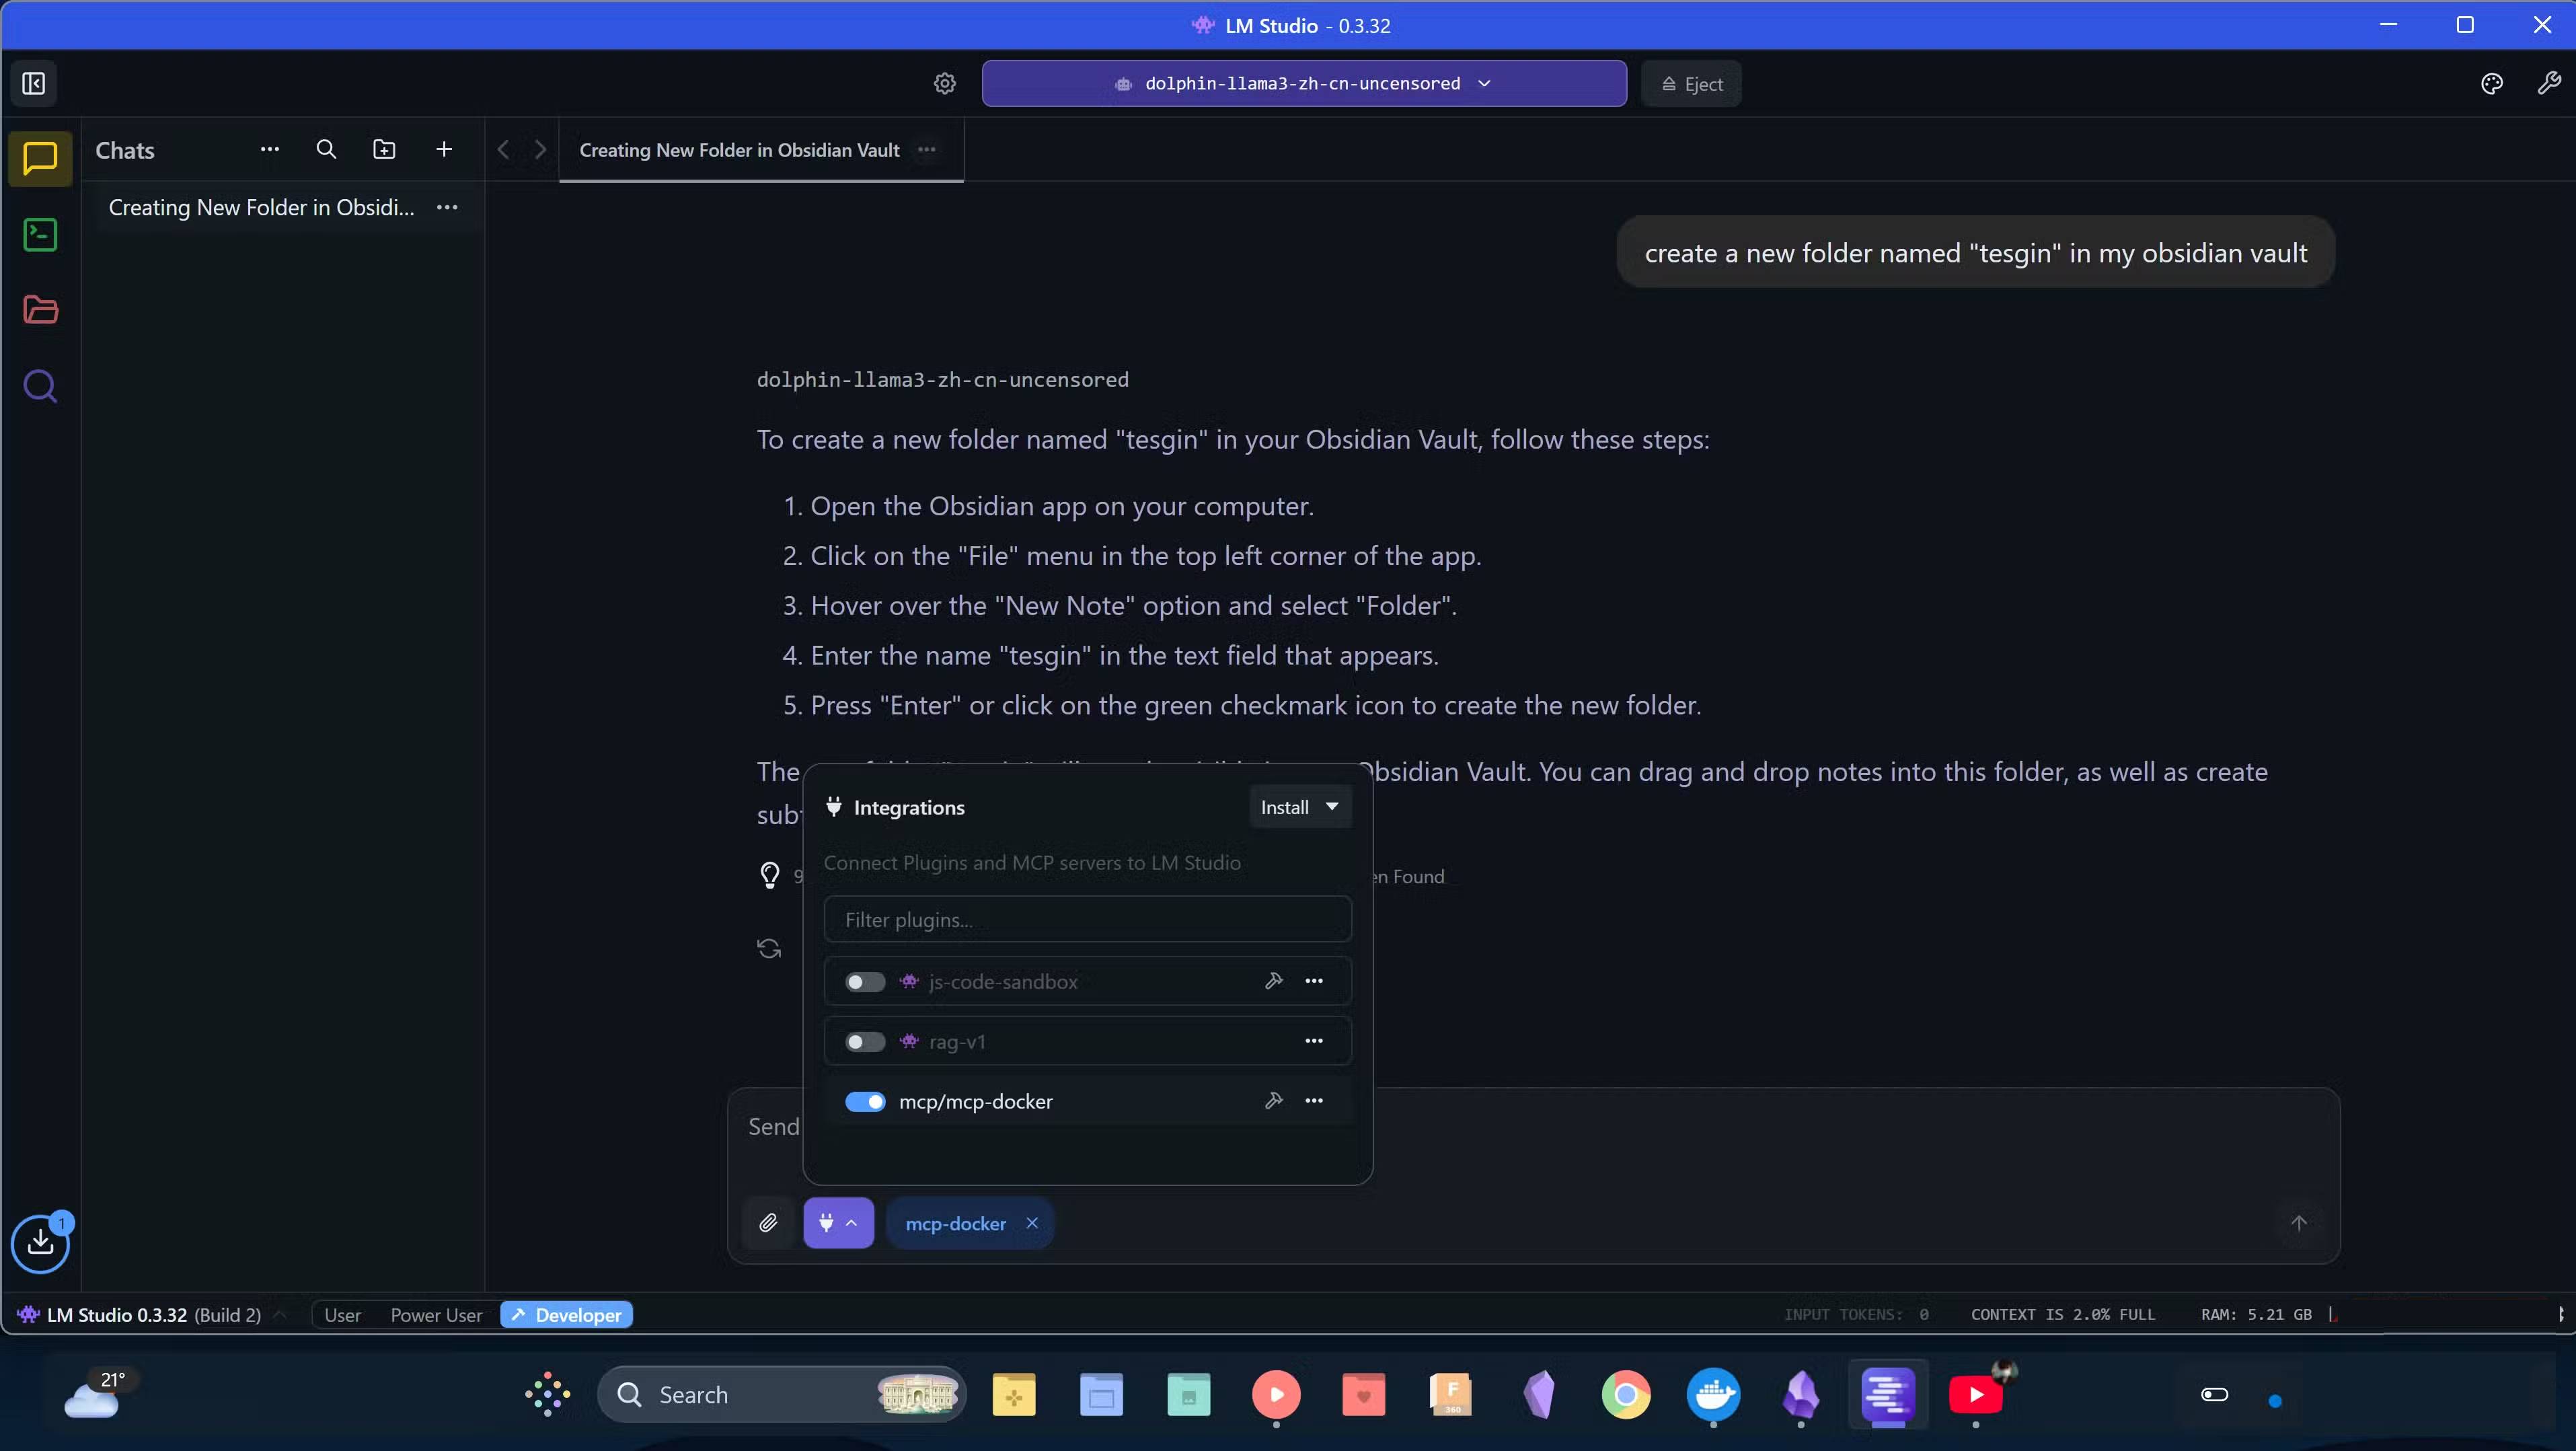Enable the js-code-sandbox plugin
This screenshot has width=2576, height=1451.
pos(864,981)
